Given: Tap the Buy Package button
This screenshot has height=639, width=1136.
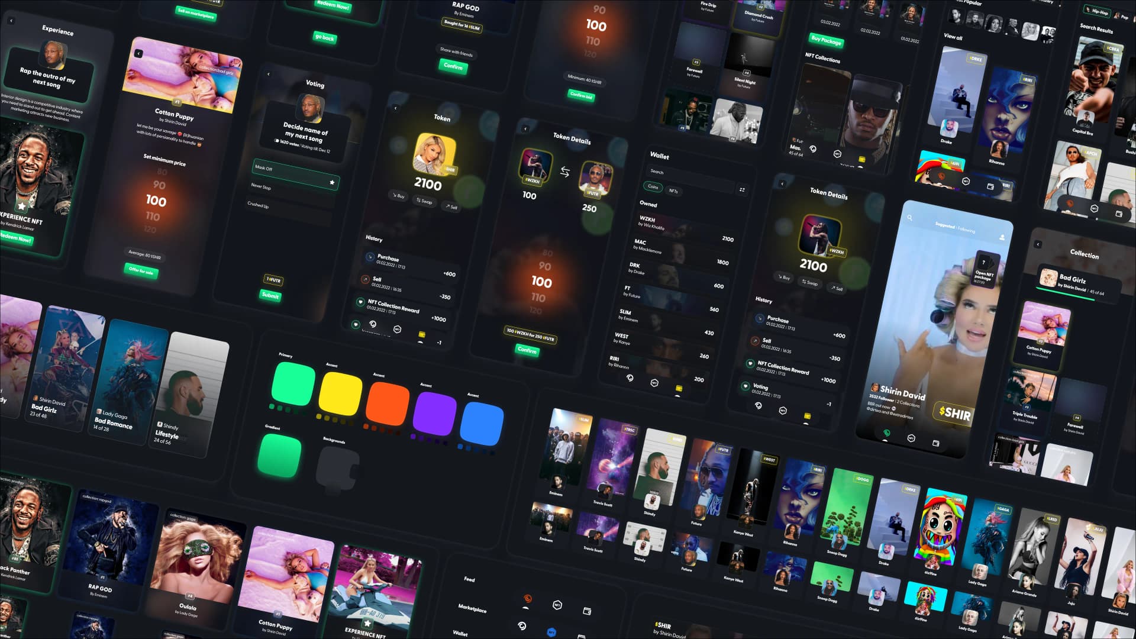Looking at the screenshot, I should (826, 40).
